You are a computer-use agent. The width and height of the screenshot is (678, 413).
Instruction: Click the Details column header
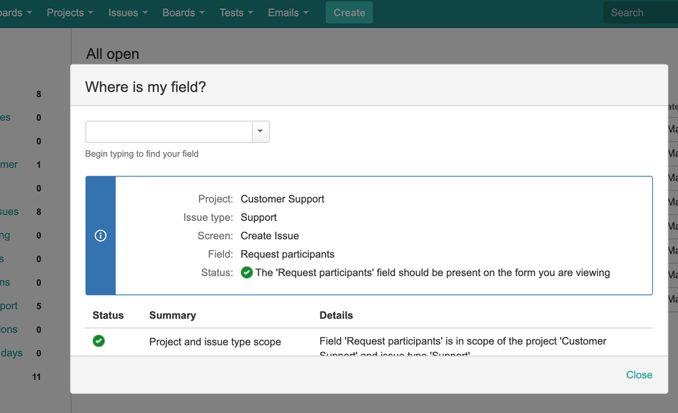click(336, 315)
